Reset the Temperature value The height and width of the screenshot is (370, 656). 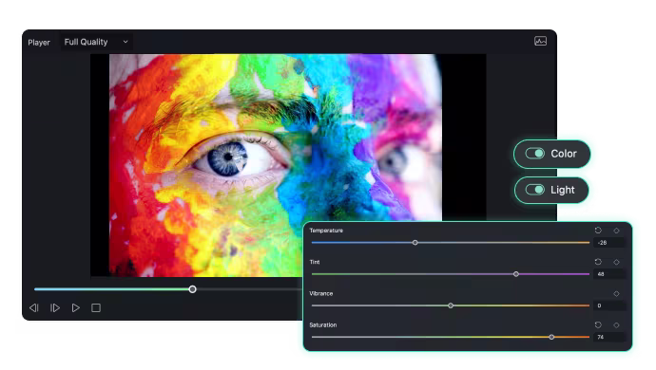(x=598, y=231)
